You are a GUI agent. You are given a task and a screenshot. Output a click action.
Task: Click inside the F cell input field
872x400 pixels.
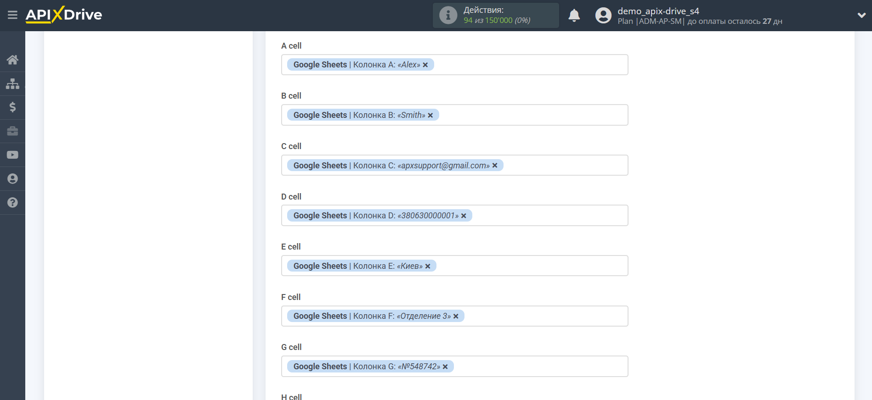click(542, 316)
